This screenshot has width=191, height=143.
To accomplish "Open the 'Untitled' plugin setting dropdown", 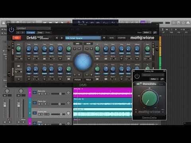I will point(33,28).
